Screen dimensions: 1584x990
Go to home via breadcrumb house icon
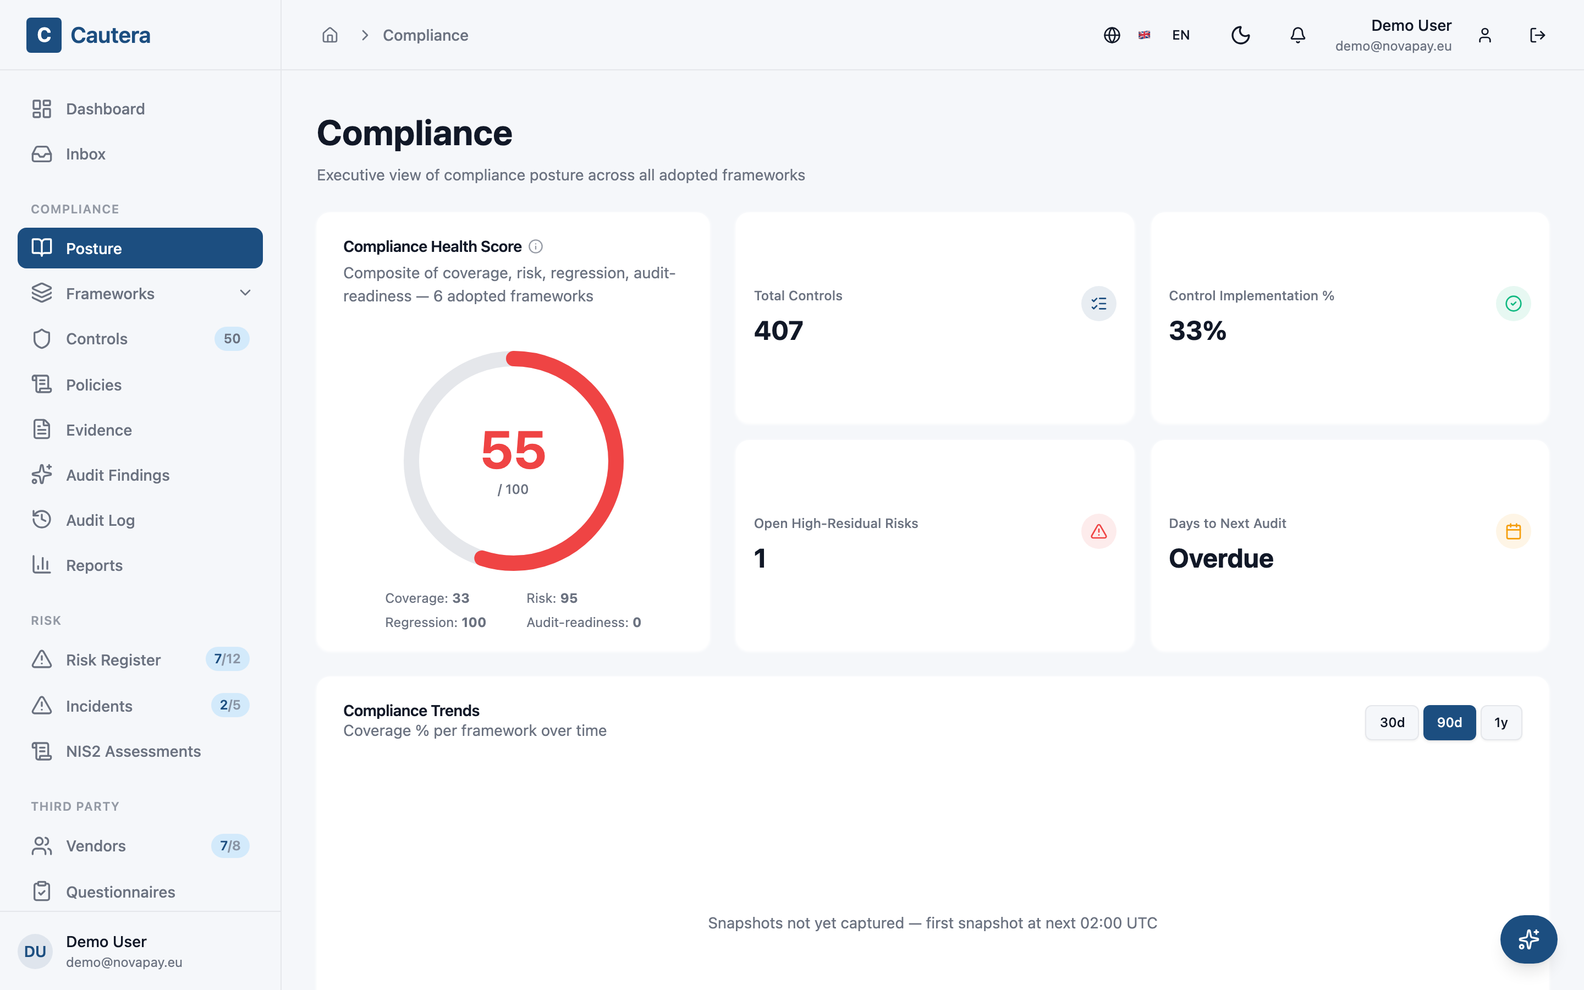(x=330, y=35)
